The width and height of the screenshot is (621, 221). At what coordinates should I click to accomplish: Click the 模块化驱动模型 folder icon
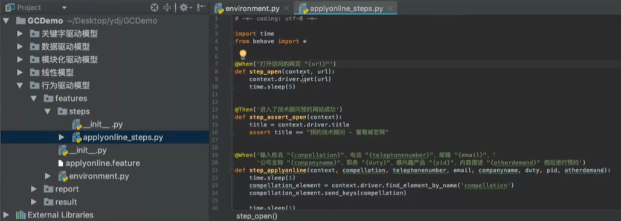(34, 60)
